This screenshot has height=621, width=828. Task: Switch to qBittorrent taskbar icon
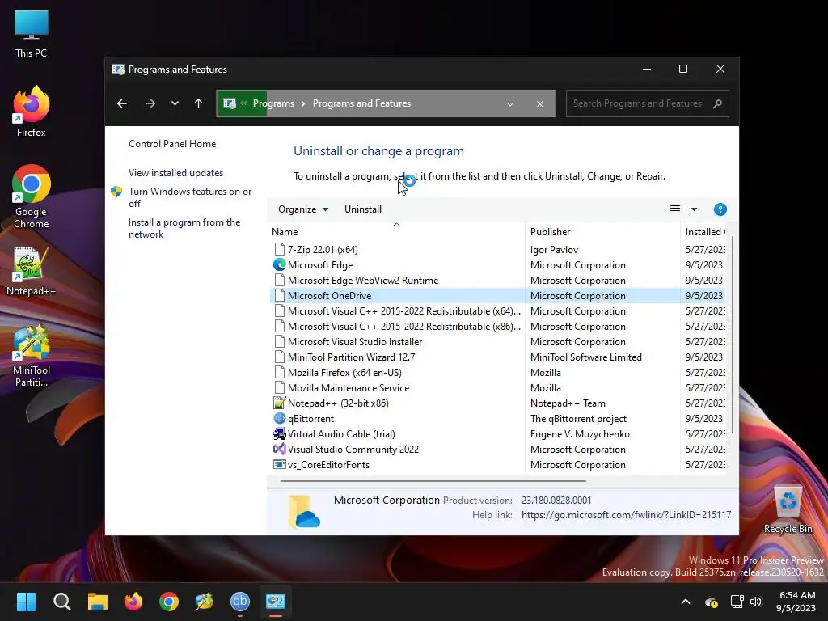click(239, 602)
